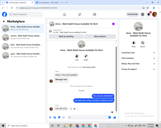Open the notifications bell
Viewport: 161px width, 128px height.
tap(149, 14)
